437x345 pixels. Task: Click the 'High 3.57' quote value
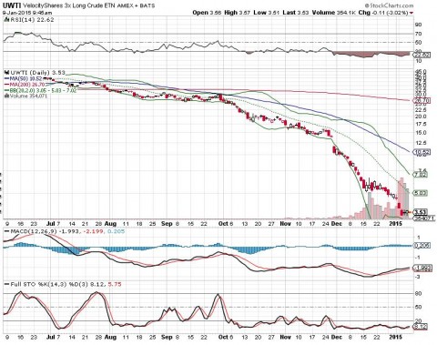238,13
